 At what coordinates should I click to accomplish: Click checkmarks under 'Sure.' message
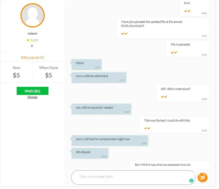[x=187, y=11]
